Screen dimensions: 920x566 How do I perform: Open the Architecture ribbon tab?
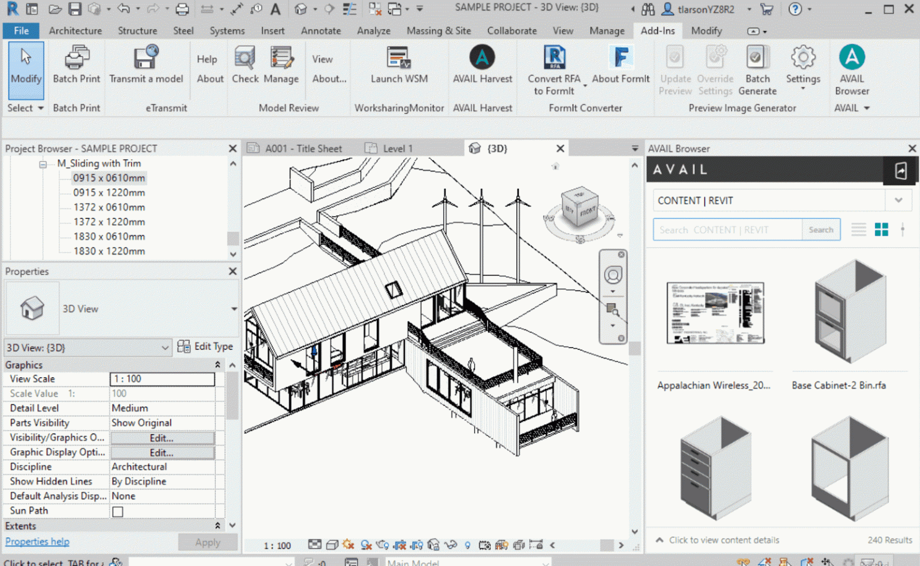click(75, 31)
